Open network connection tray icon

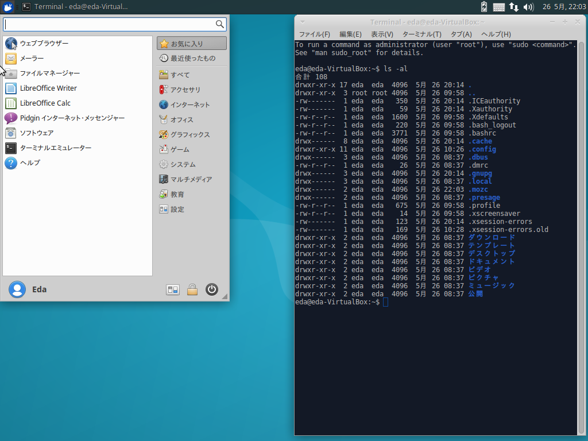click(x=514, y=7)
